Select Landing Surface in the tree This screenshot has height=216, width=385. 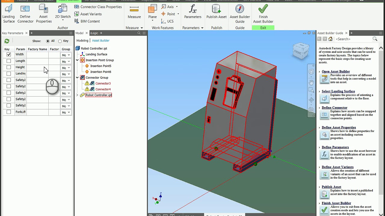coord(96,54)
